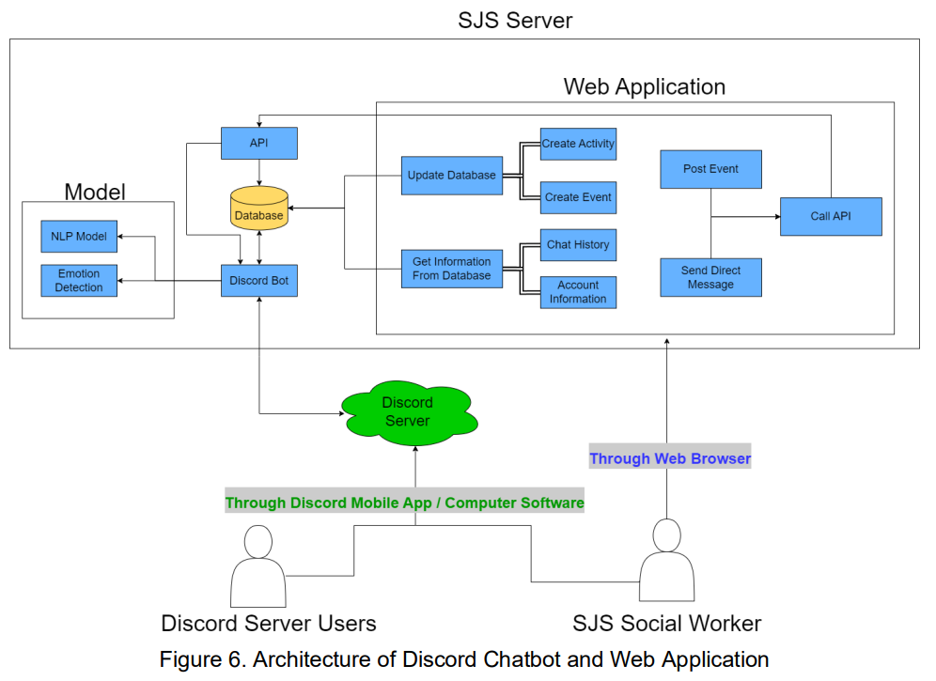Click the Discord Bot box
Image resolution: width=936 pixels, height=681 pixels.
(258, 281)
